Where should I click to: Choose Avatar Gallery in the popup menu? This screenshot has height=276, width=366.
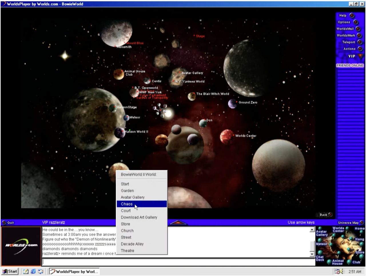click(142, 197)
